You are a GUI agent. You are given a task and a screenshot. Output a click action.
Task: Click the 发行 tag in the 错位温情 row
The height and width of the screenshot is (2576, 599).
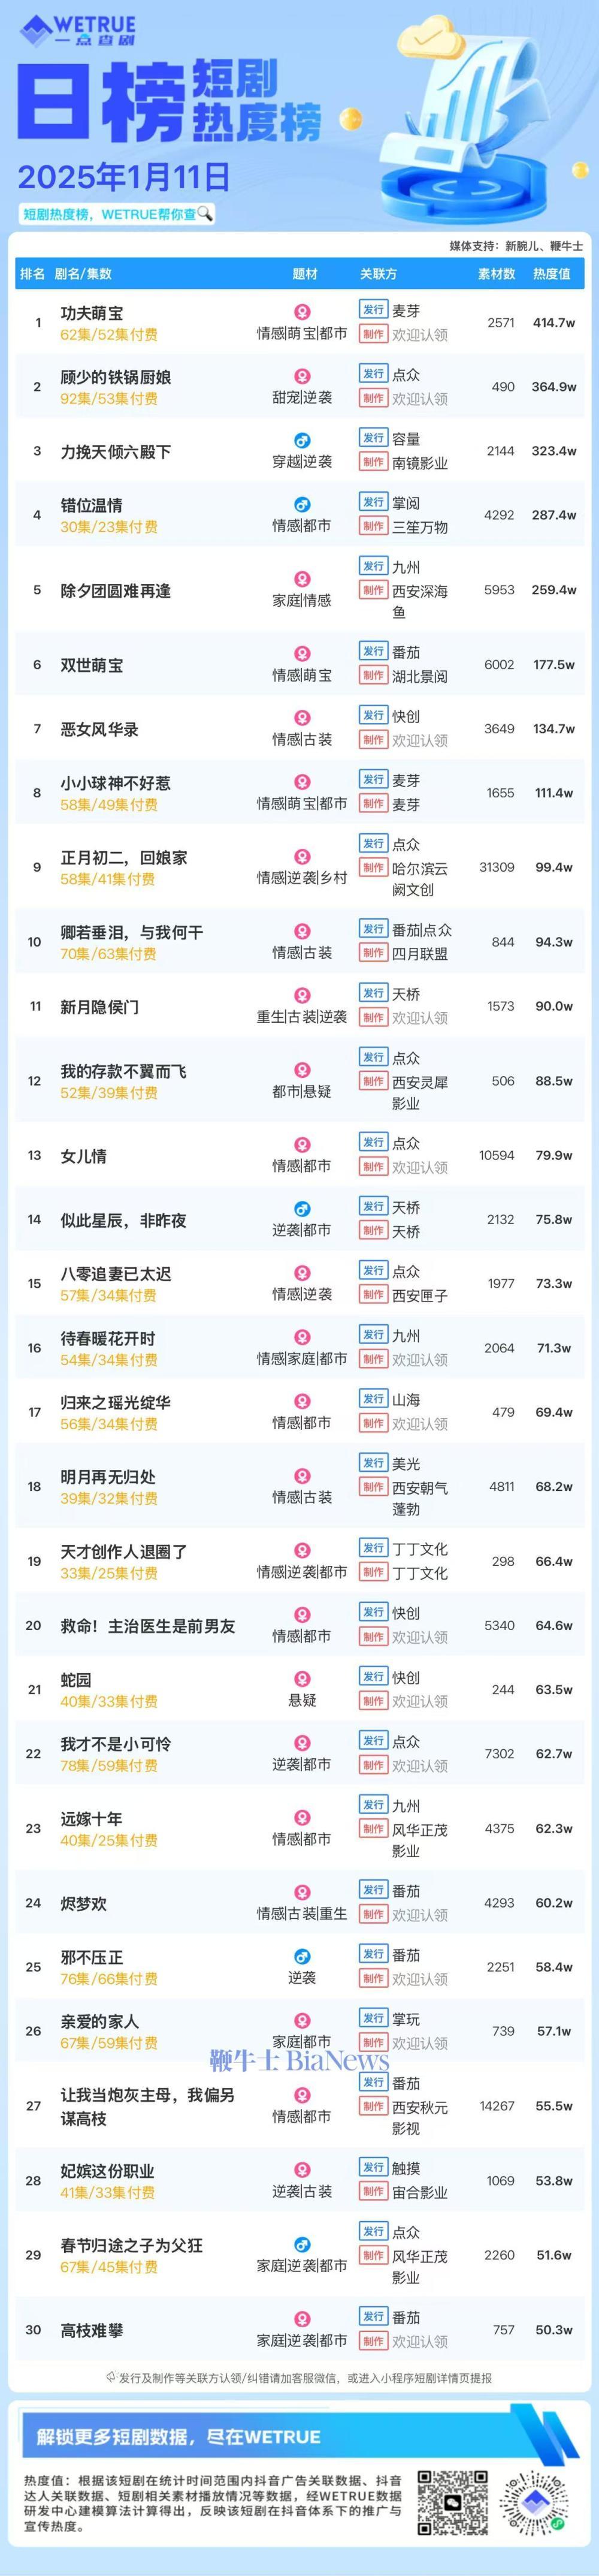(x=373, y=502)
